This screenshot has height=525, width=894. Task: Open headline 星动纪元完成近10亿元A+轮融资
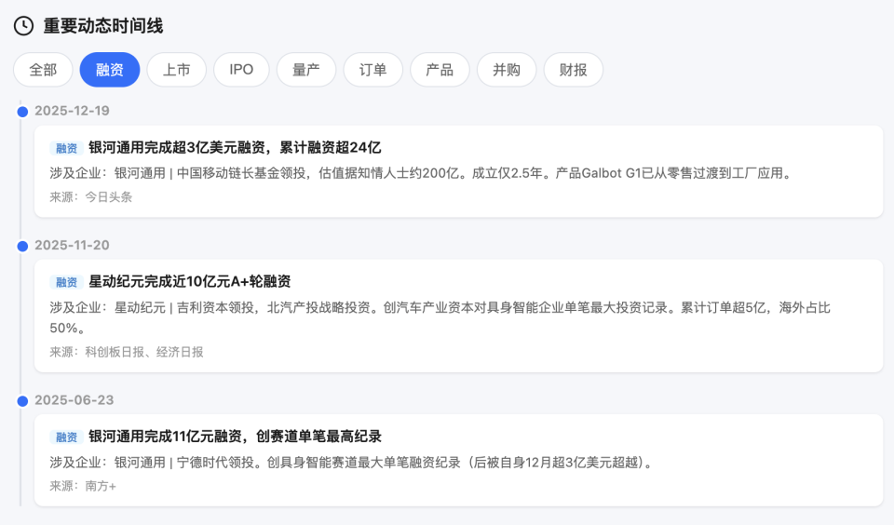tap(190, 282)
